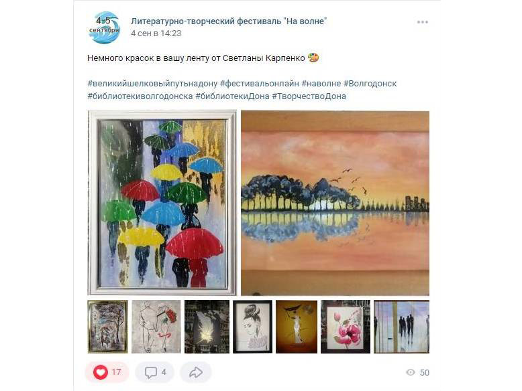This screenshot has height=391, width=522.
Task: Click the festival wave avatar
Action: tap(104, 27)
